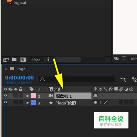
Task: Lock the "logo"轮廓 layer
Action: (x=21, y=102)
